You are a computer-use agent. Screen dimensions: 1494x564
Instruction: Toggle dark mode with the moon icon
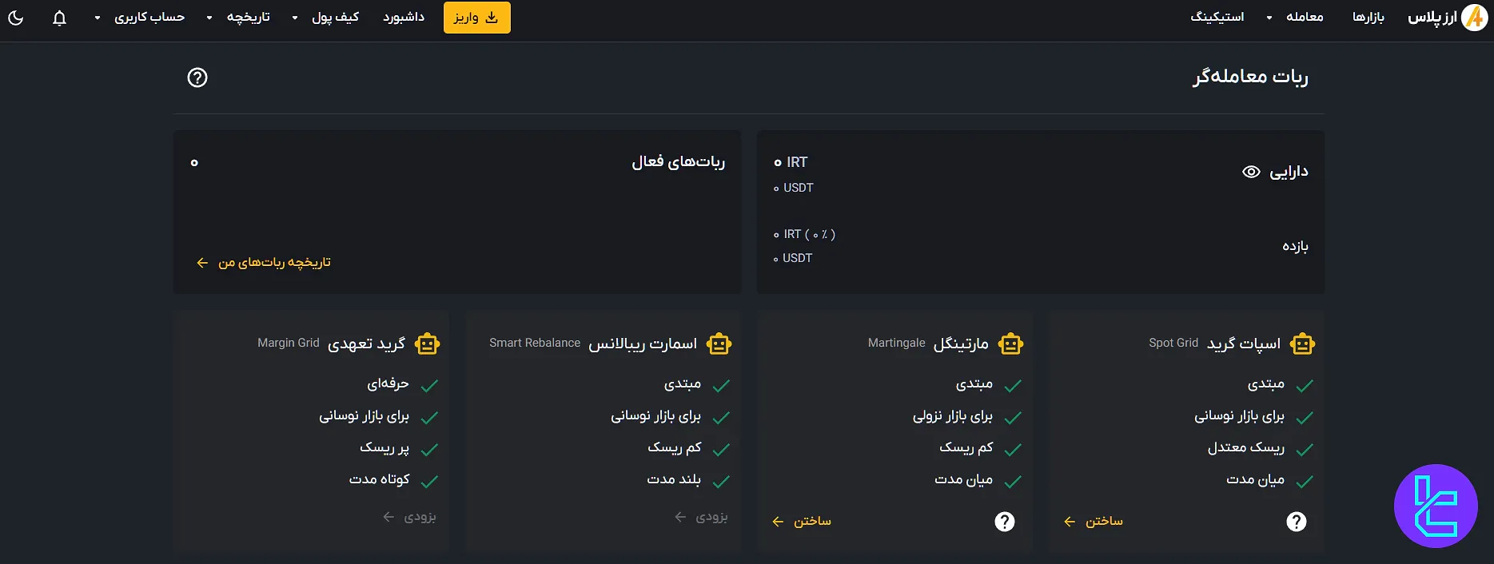click(x=14, y=17)
